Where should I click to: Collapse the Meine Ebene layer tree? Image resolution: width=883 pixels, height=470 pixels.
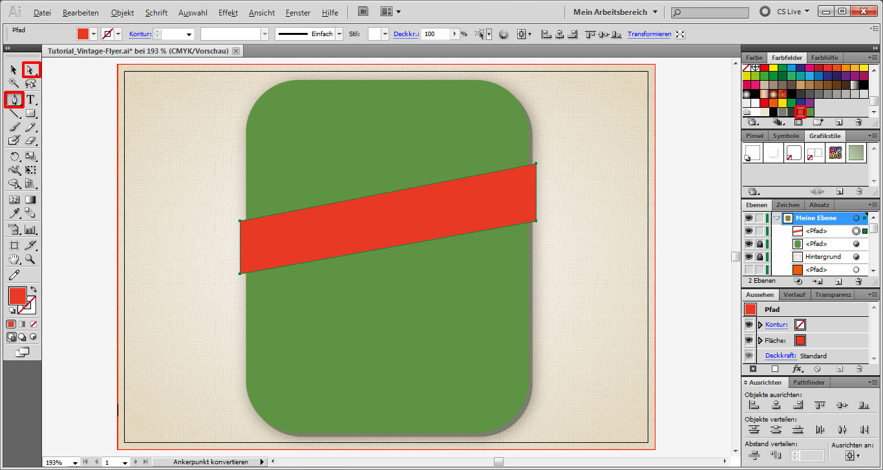(x=776, y=218)
